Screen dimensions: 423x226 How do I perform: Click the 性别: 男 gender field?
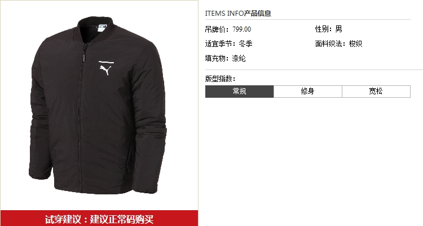[329, 29]
